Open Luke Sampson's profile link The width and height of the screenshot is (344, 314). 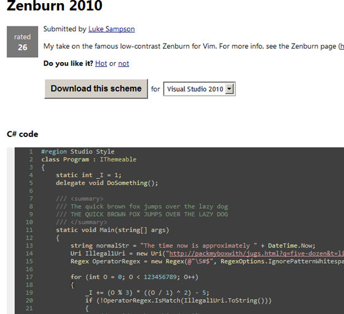pos(111,29)
